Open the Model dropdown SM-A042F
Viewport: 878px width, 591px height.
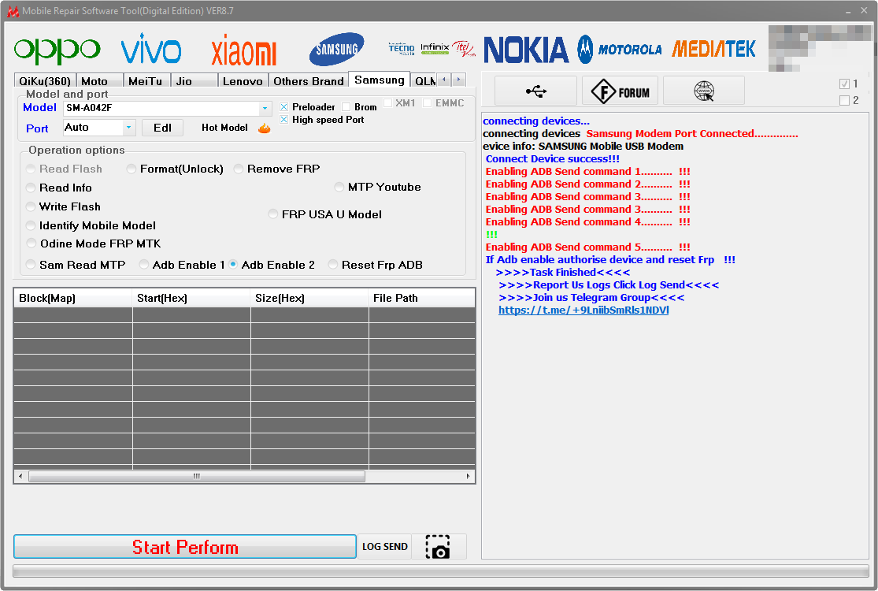click(x=168, y=108)
